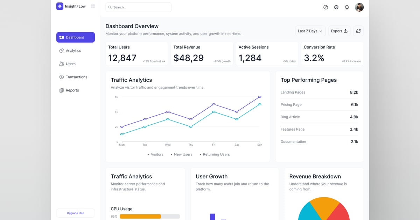
Task: Click the Upgrade Plan button
Action: (75, 213)
